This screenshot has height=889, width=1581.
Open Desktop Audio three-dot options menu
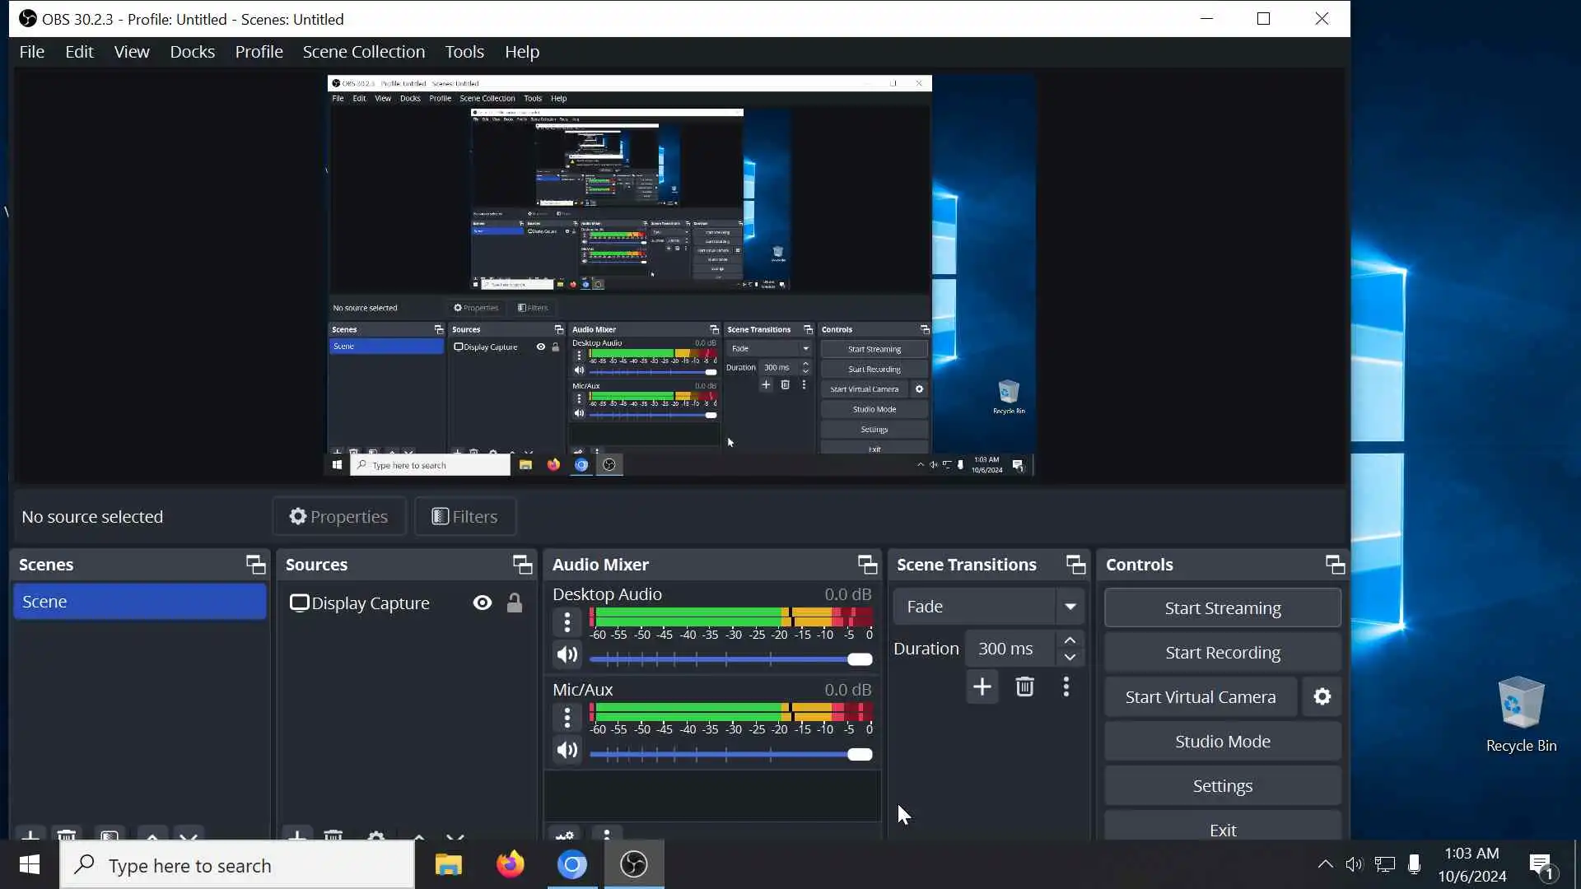(567, 623)
